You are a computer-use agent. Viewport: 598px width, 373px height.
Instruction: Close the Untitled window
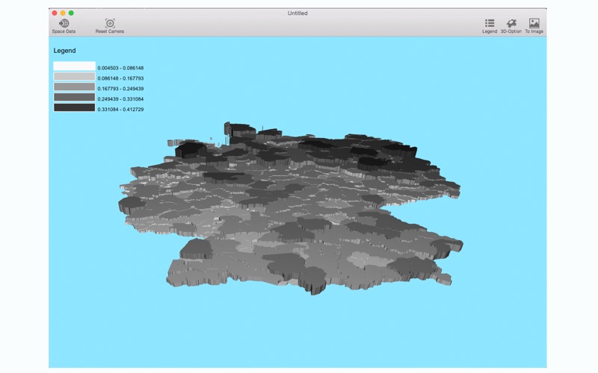pos(54,13)
